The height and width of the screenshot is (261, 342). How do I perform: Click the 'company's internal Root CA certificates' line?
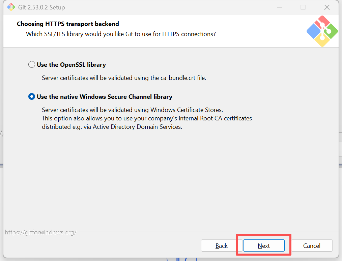point(147,118)
